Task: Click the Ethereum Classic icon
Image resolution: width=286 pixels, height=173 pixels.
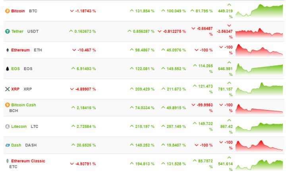Action: (7, 161)
